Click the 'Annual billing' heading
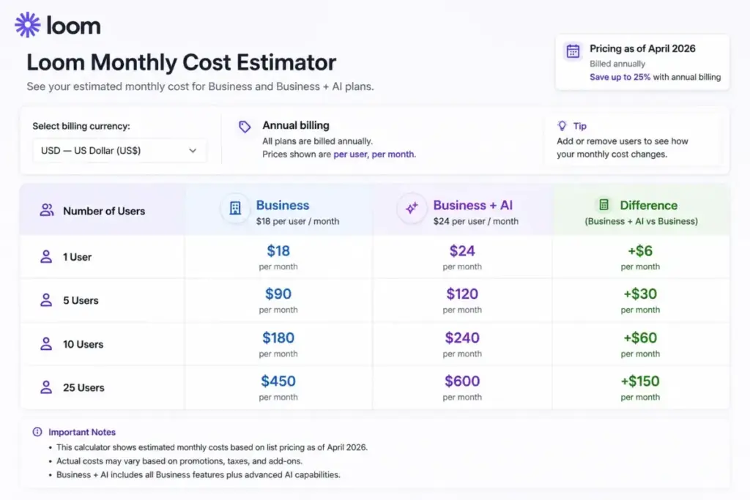Viewport: 750px width, 500px height. click(296, 125)
